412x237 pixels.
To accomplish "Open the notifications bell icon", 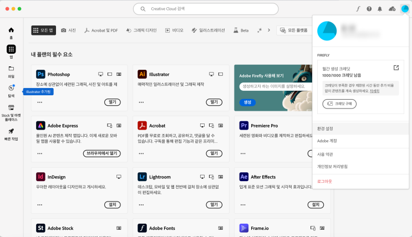I will [x=380, y=9].
